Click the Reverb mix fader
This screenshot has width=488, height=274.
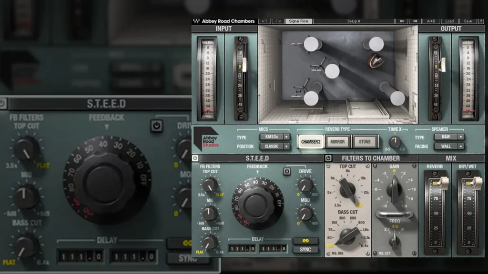pyautogui.click(x=443, y=183)
